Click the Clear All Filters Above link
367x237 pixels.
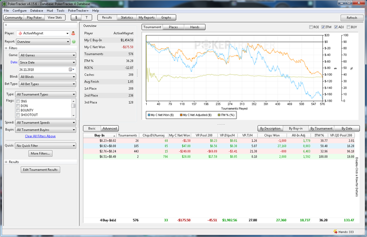40,137
